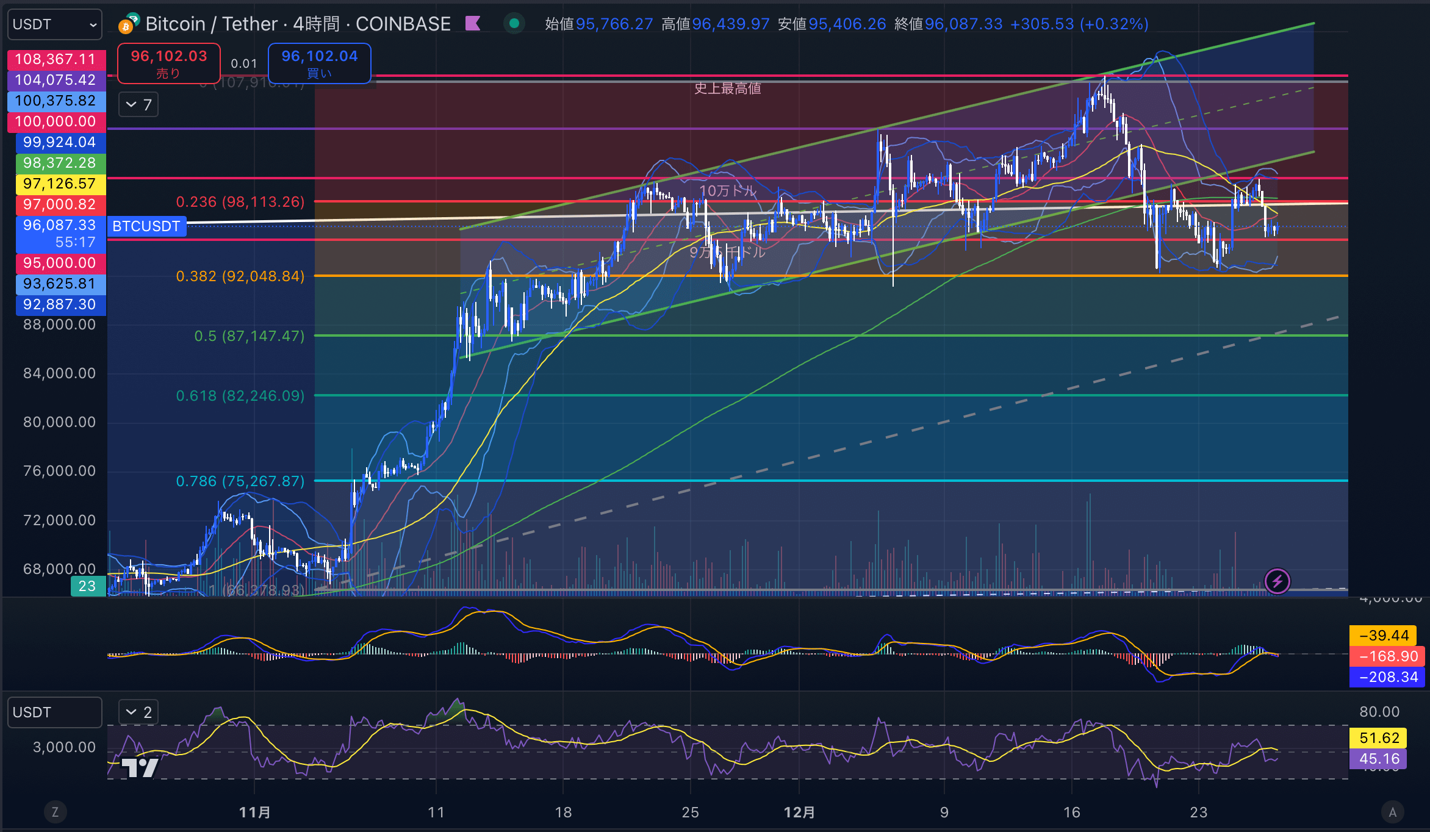1430x832 pixels.
Task: Click the 100,375.82 price axis label
Action: 56,101
